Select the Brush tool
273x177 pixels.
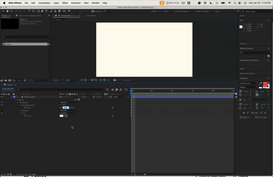tap(51, 11)
